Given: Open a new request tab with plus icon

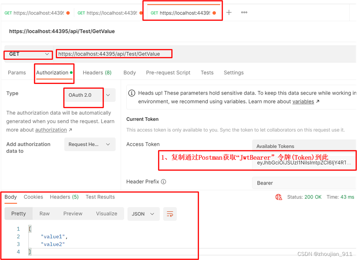Looking at the screenshot, I should pos(229,12).
